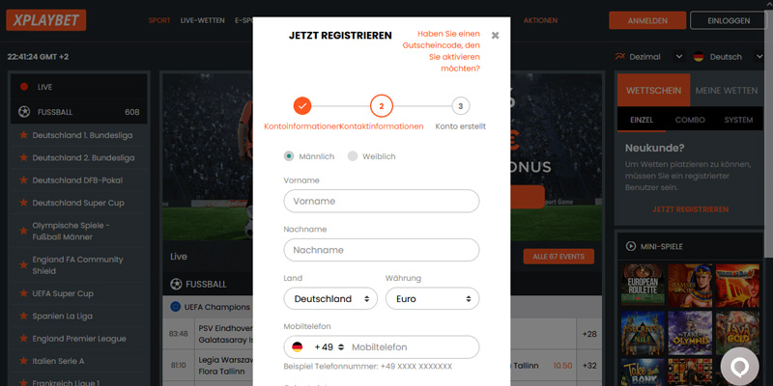Switch to the COMBO bet tab
The width and height of the screenshot is (773, 386).
click(x=690, y=120)
